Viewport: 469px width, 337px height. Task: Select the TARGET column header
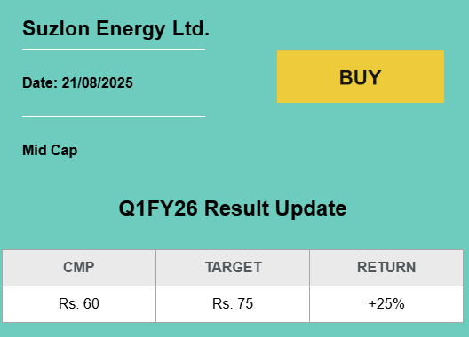point(233,268)
